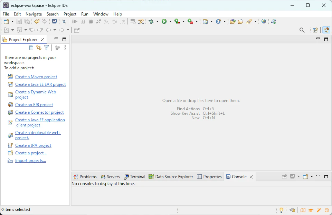This screenshot has width=332, height=215.
Task: Expand the Debug dropdown arrow
Action: pos(157,21)
